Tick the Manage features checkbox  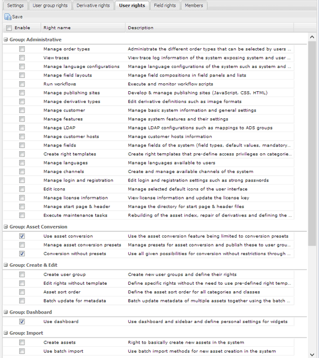pyautogui.click(x=22, y=119)
